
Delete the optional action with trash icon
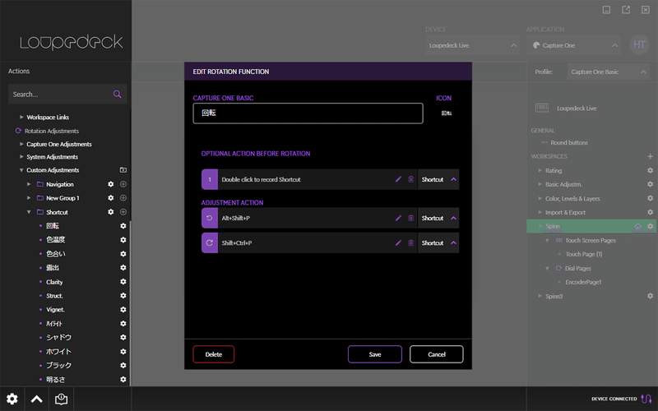pyautogui.click(x=410, y=179)
